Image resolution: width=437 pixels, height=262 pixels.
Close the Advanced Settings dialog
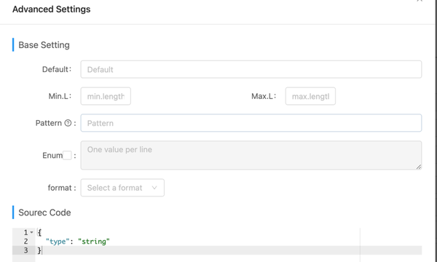tap(420, 1)
